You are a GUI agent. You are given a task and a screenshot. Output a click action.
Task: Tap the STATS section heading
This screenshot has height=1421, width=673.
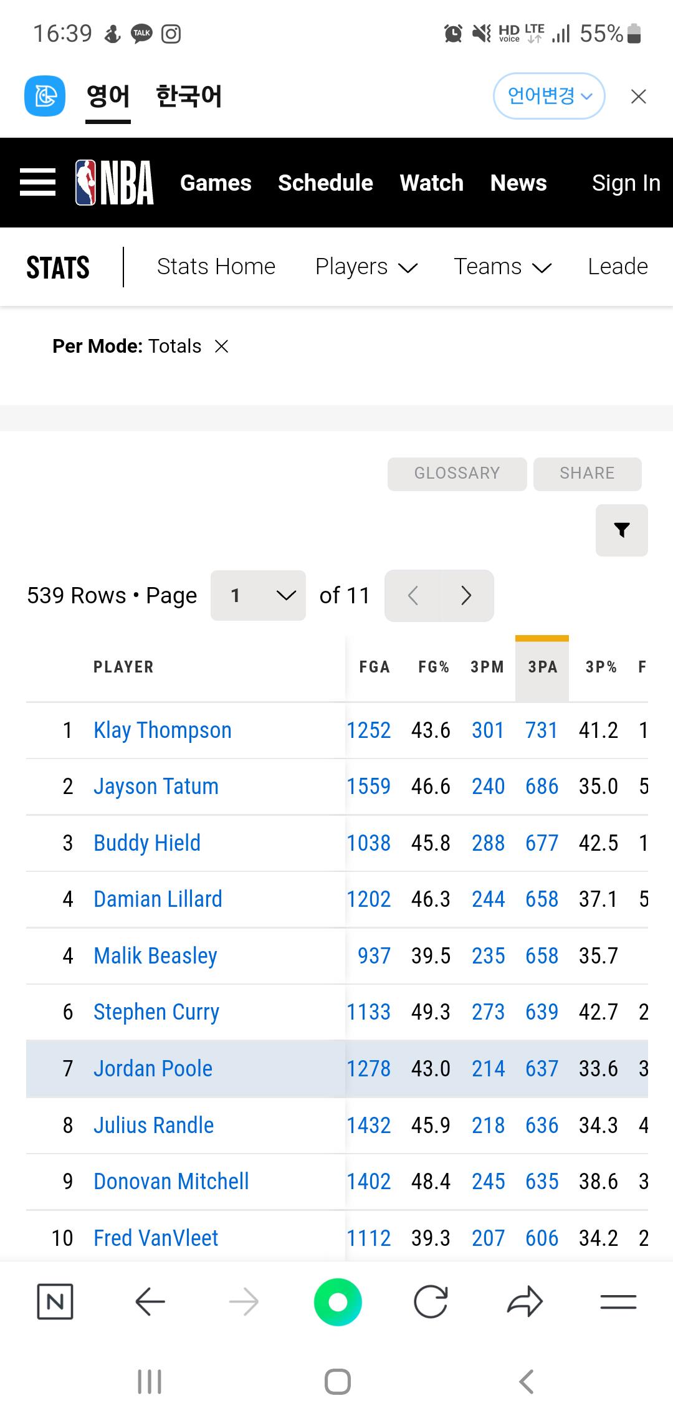(58, 267)
